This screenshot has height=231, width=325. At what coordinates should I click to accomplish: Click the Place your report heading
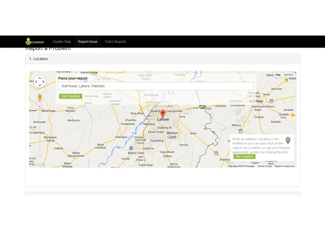[x=73, y=78]
